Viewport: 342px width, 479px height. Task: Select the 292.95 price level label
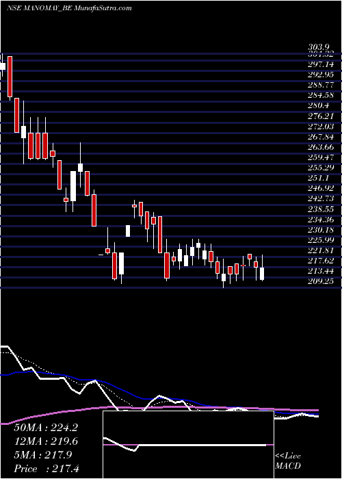(x=321, y=75)
